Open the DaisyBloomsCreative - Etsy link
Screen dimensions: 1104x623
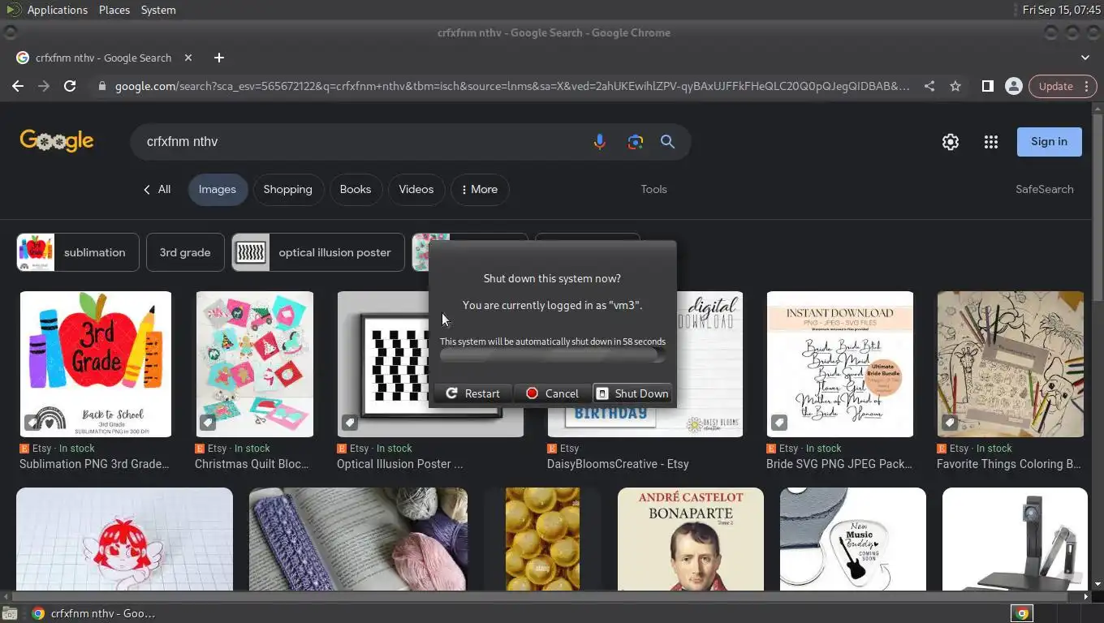pyautogui.click(x=618, y=464)
